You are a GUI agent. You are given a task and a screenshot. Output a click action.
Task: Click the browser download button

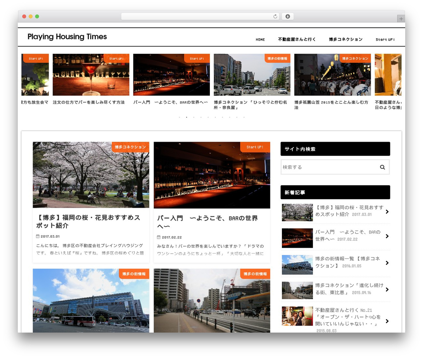coord(288,17)
